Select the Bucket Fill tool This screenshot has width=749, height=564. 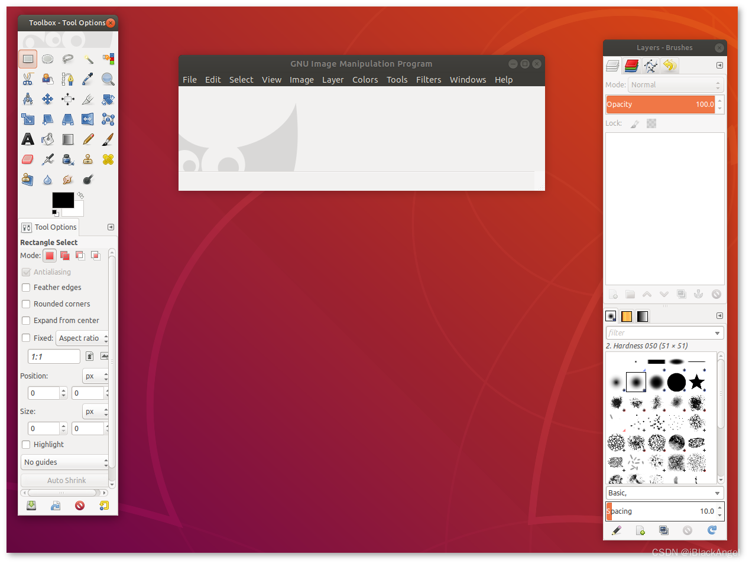click(48, 139)
